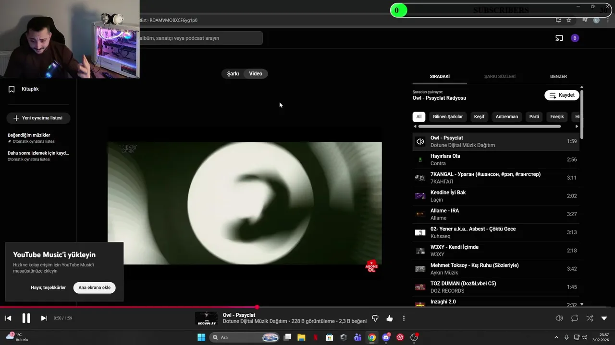Click the search input field
Image resolution: width=615 pixels, height=345 pixels.
pyautogui.click(x=200, y=38)
